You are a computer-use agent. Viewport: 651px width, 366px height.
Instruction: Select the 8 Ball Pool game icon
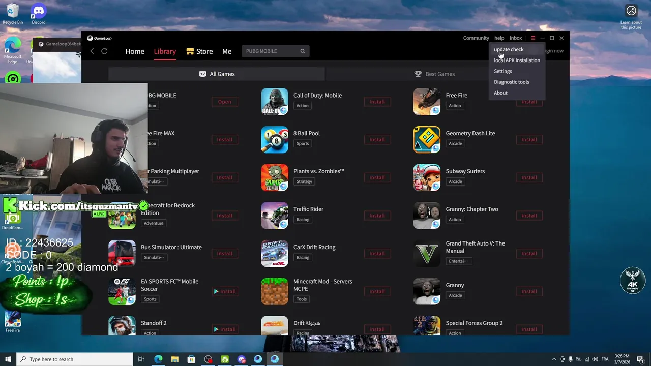coord(275,139)
